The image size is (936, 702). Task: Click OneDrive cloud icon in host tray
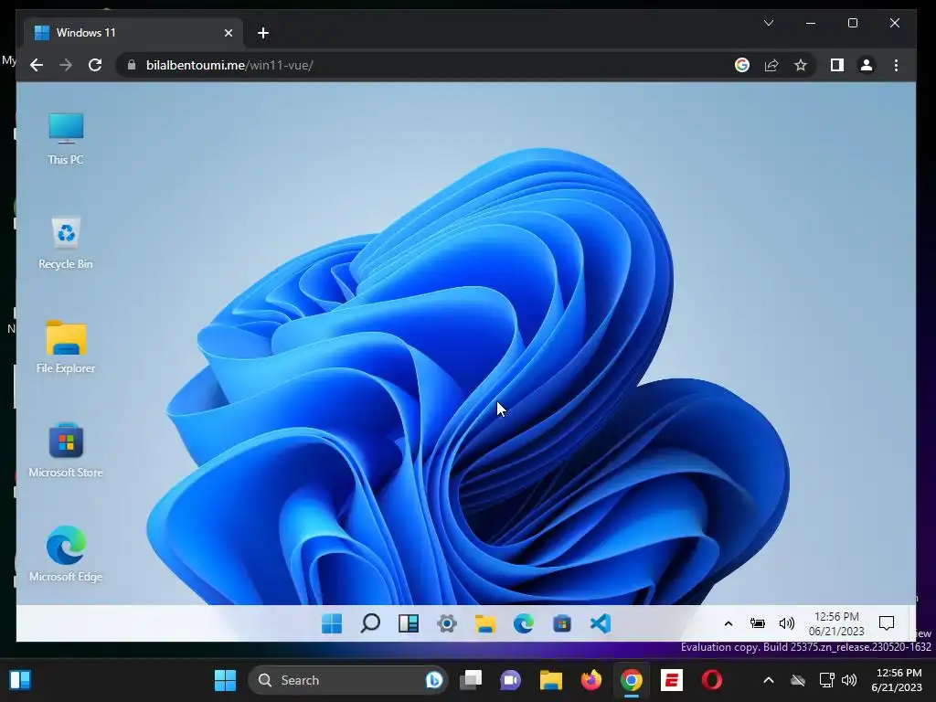point(797,680)
